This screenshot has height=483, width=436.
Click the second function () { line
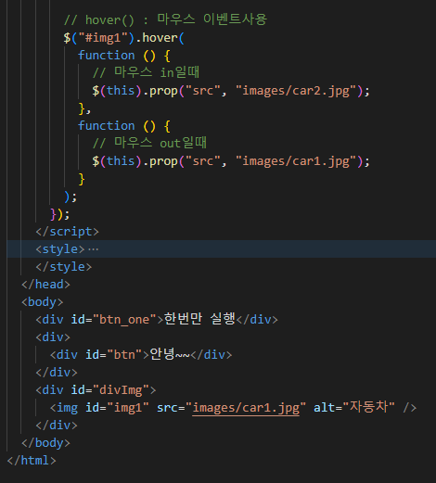point(123,126)
